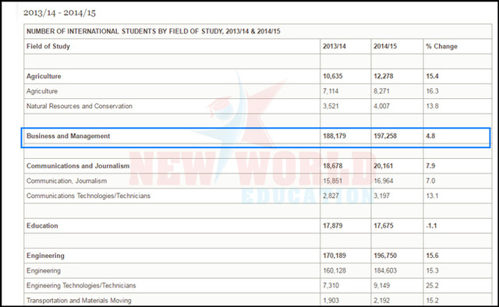Select Transportation and Materials Moving row
This screenshot has width=499, height=307.
[257, 300]
